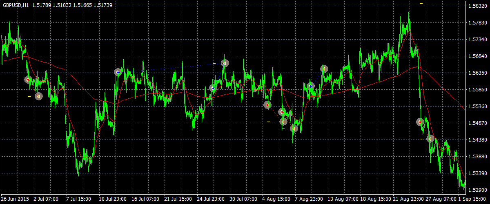Click the 1.56840 price label
This screenshot has height=204, width=490.
pos(478,56)
